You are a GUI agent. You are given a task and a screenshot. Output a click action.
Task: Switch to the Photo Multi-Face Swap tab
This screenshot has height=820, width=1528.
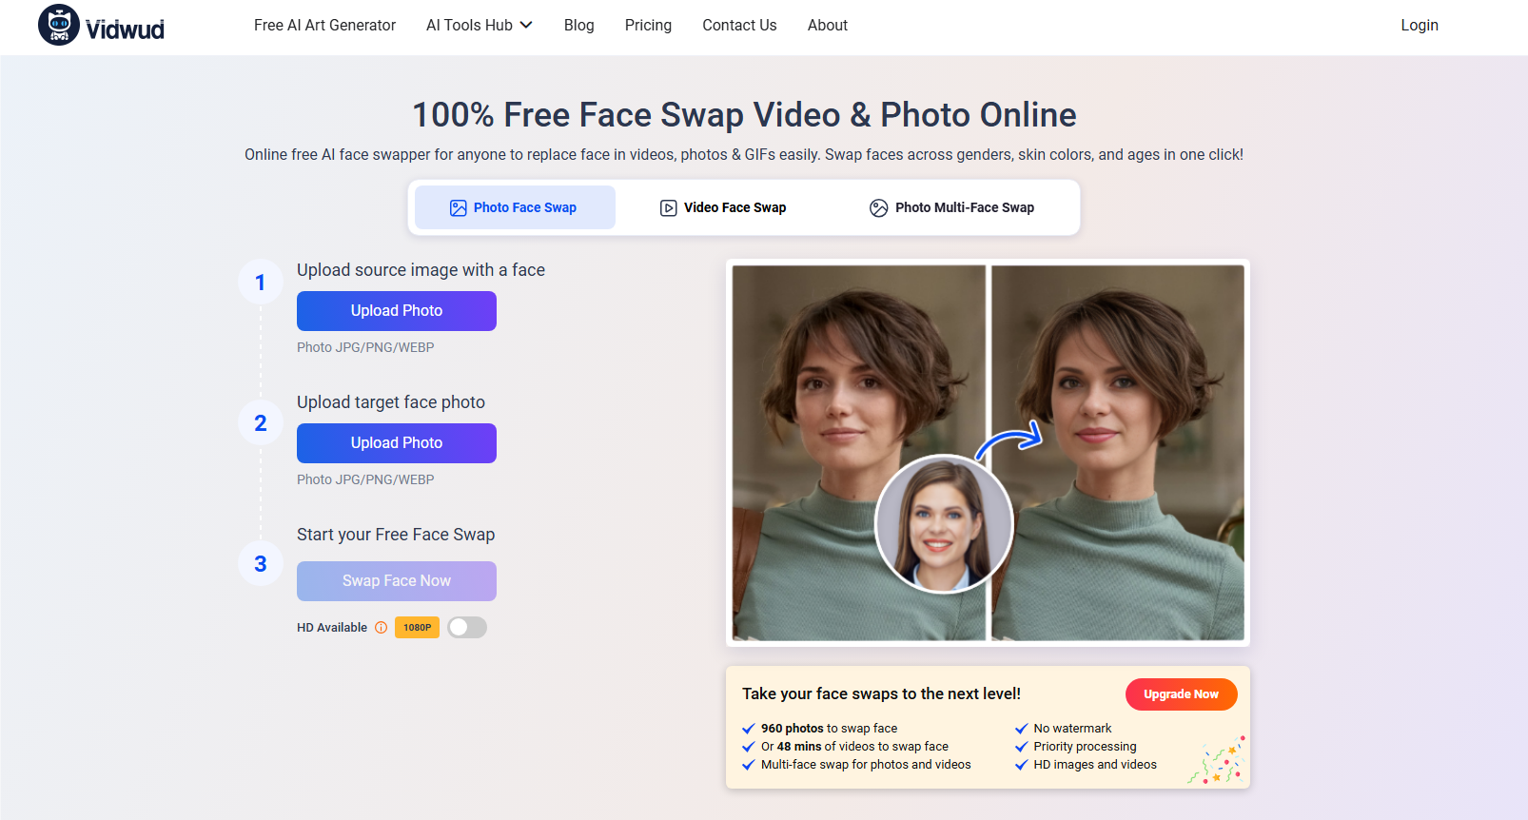click(x=951, y=207)
